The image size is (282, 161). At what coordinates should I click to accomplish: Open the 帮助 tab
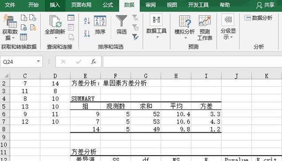tap(225, 5)
